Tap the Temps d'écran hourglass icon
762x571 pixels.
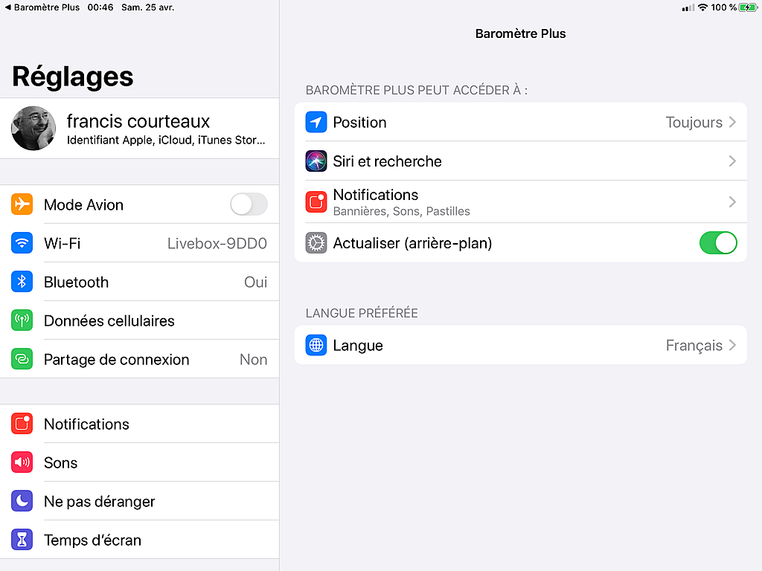[22, 540]
